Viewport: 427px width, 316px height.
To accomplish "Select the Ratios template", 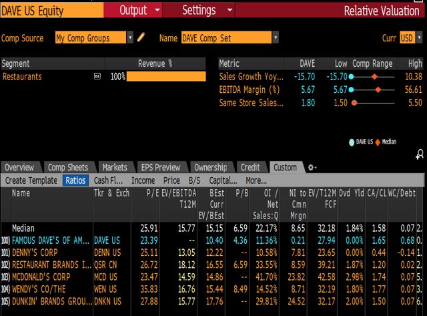I will pyautogui.click(x=75, y=180).
